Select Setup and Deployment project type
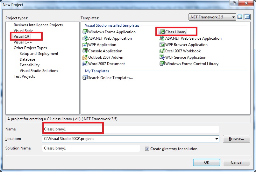The height and width of the screenshot is (172, 256). 39,54
